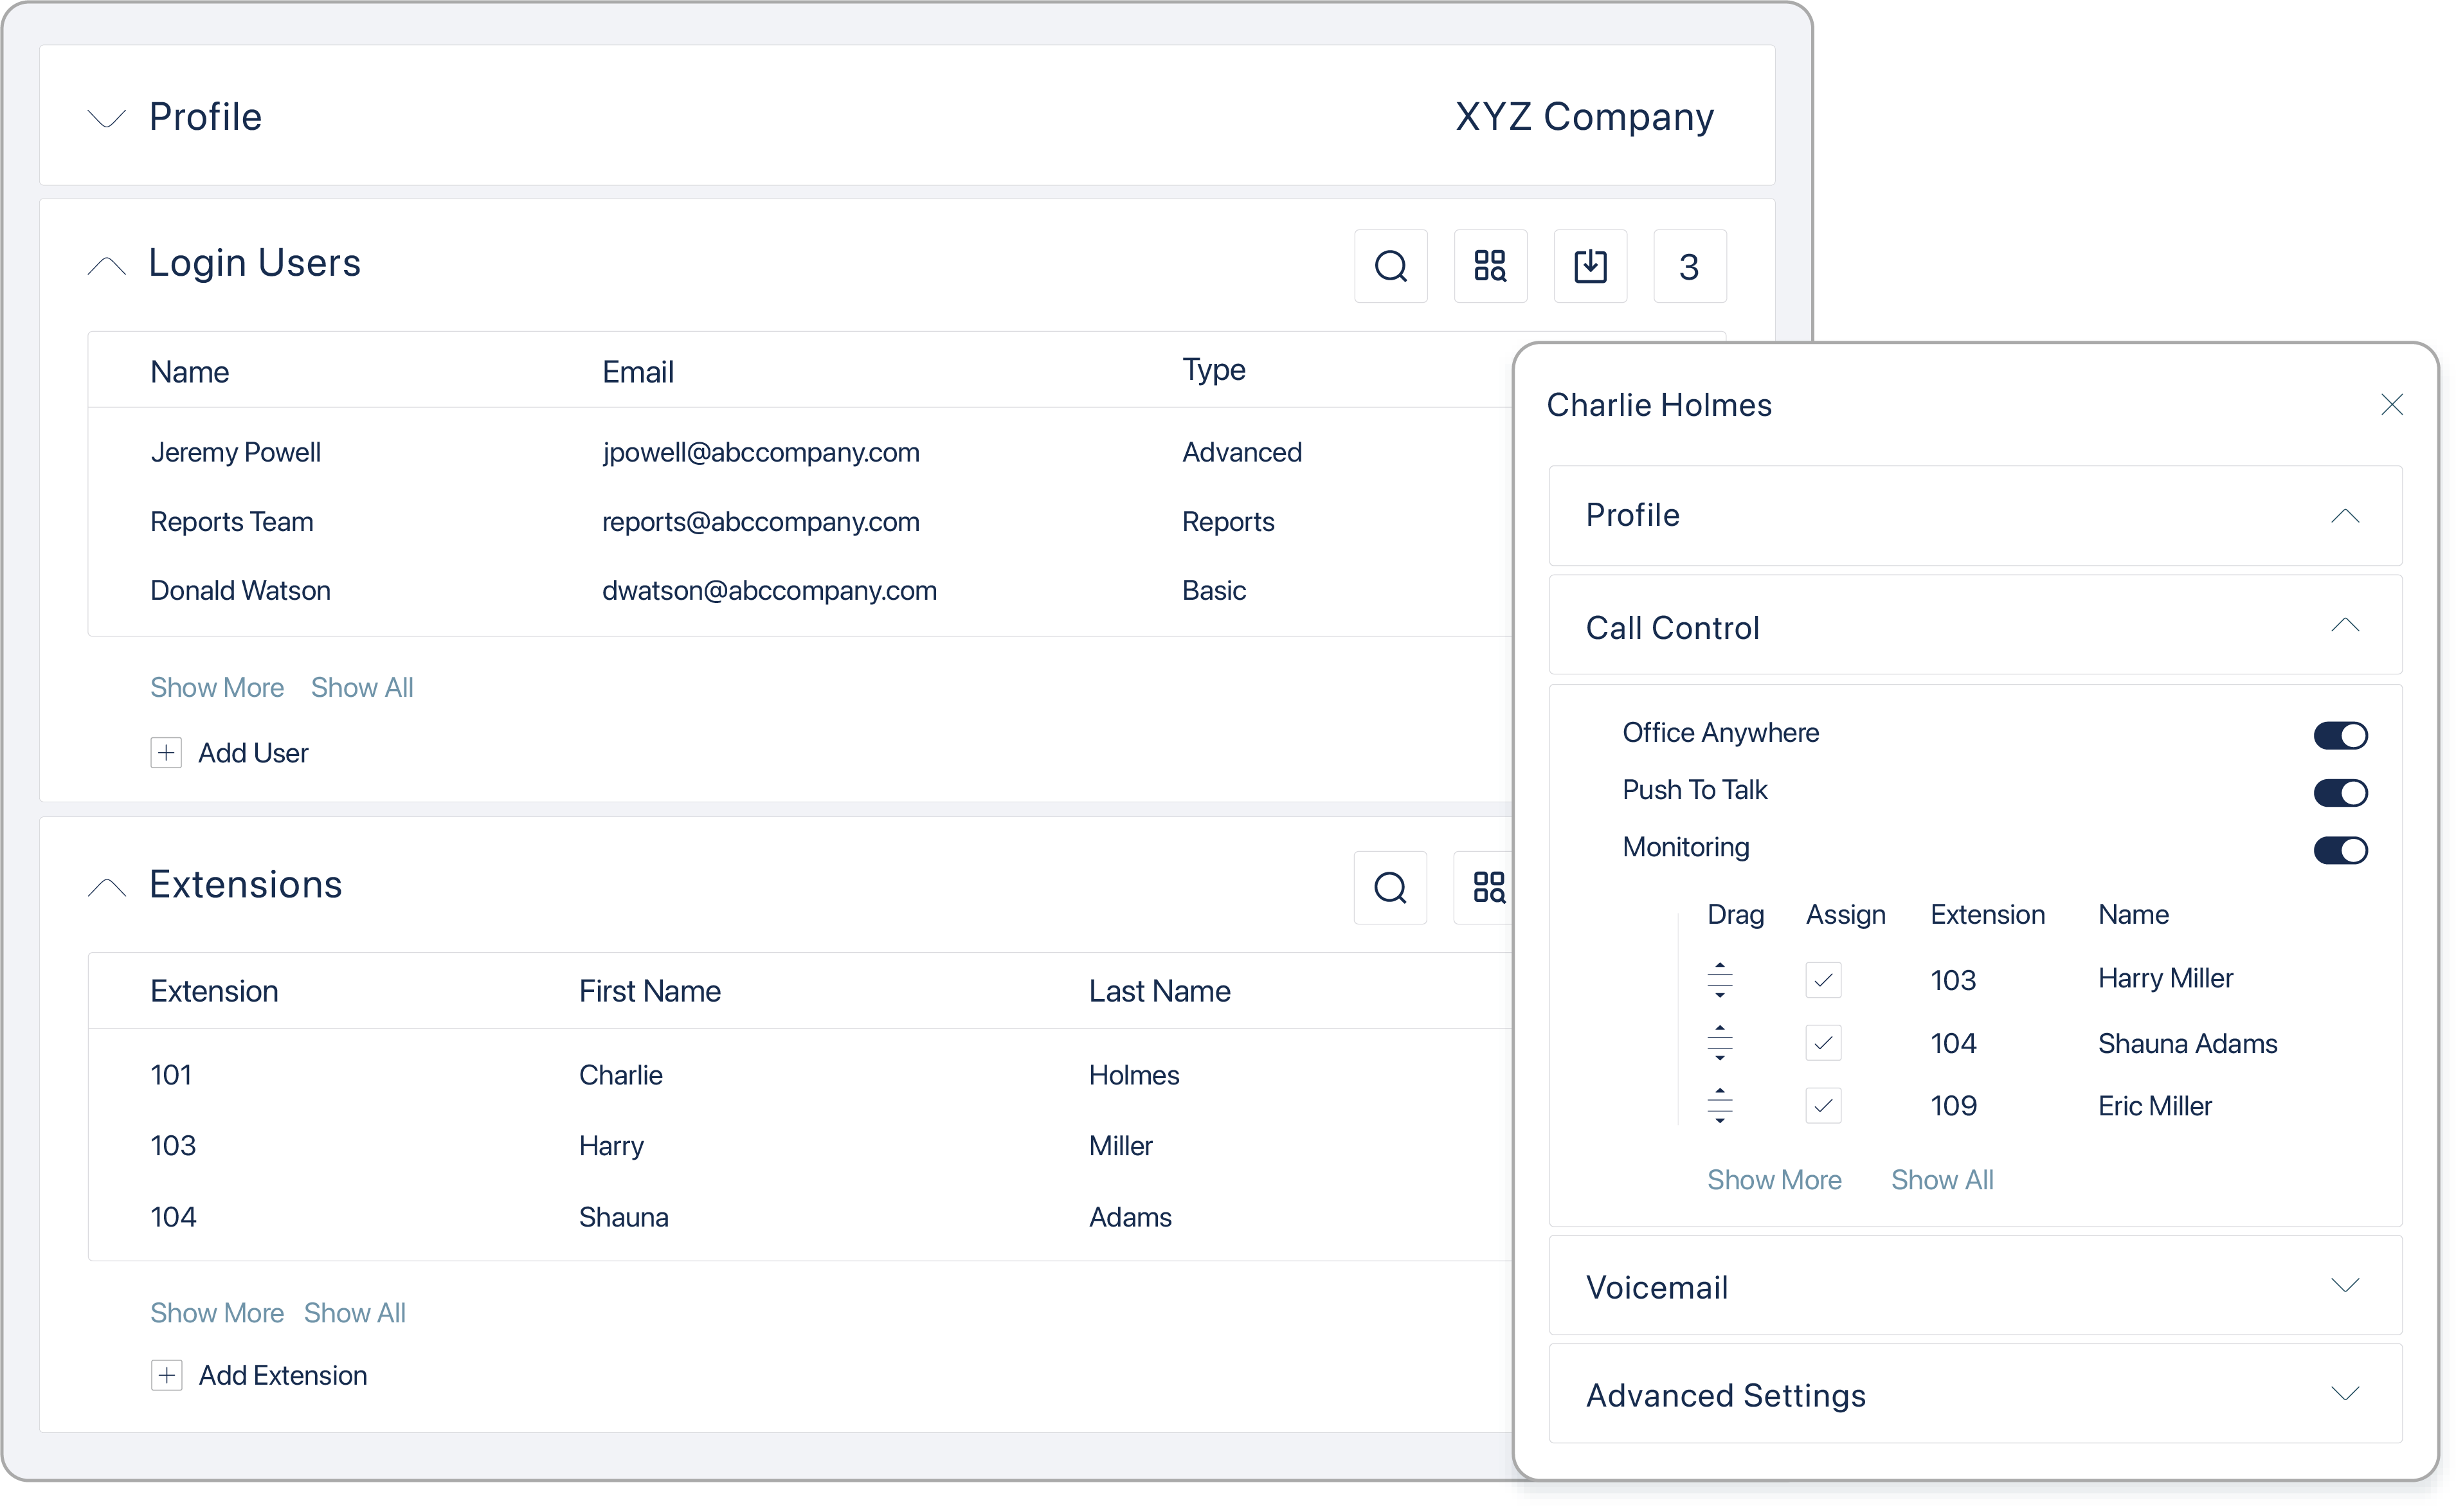
Task: Click Show All under Extensions table
Action: (x=355, y=1313)
